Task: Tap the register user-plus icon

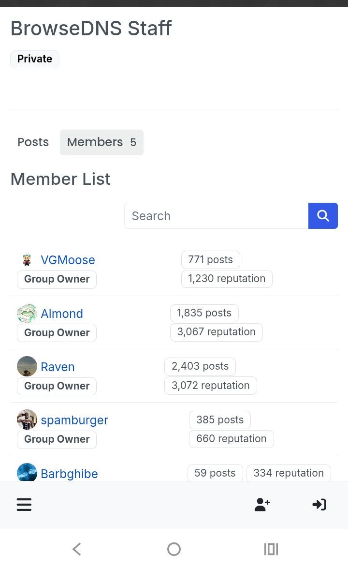Action: [x=262, y=504]
